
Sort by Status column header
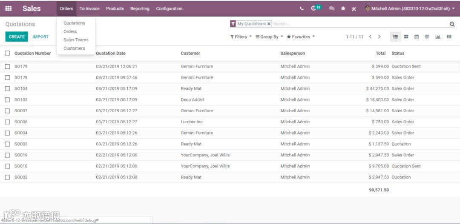[398, 53]
